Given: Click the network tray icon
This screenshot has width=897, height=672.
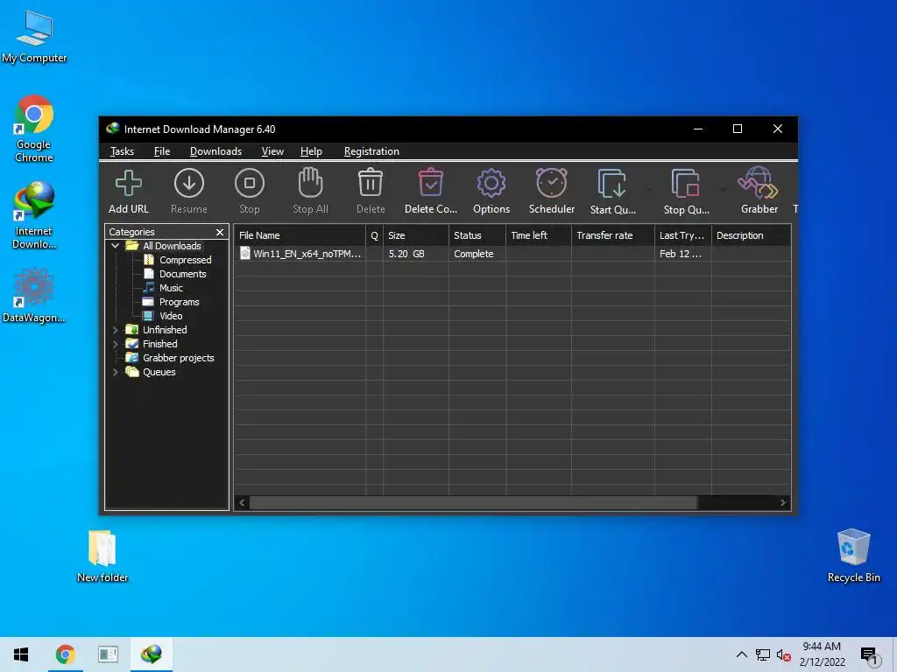Looking at the screenshot, I should tap(763, 654).
